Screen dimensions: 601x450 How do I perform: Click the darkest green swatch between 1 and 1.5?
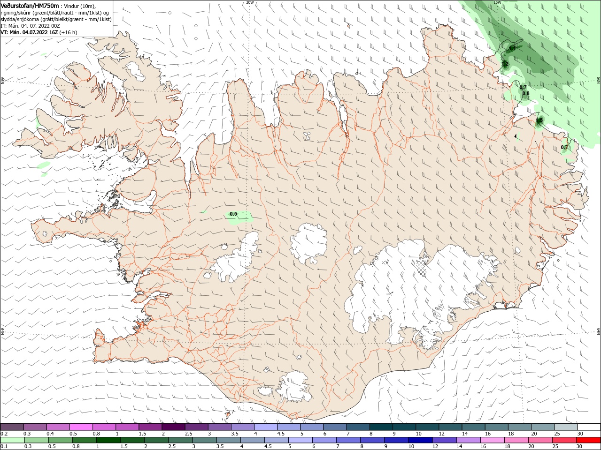click(x=108, y=440)
